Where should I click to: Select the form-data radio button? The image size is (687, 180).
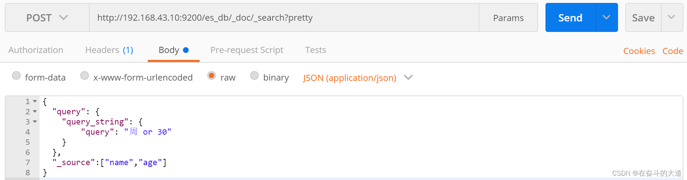[x=16, y=75]
